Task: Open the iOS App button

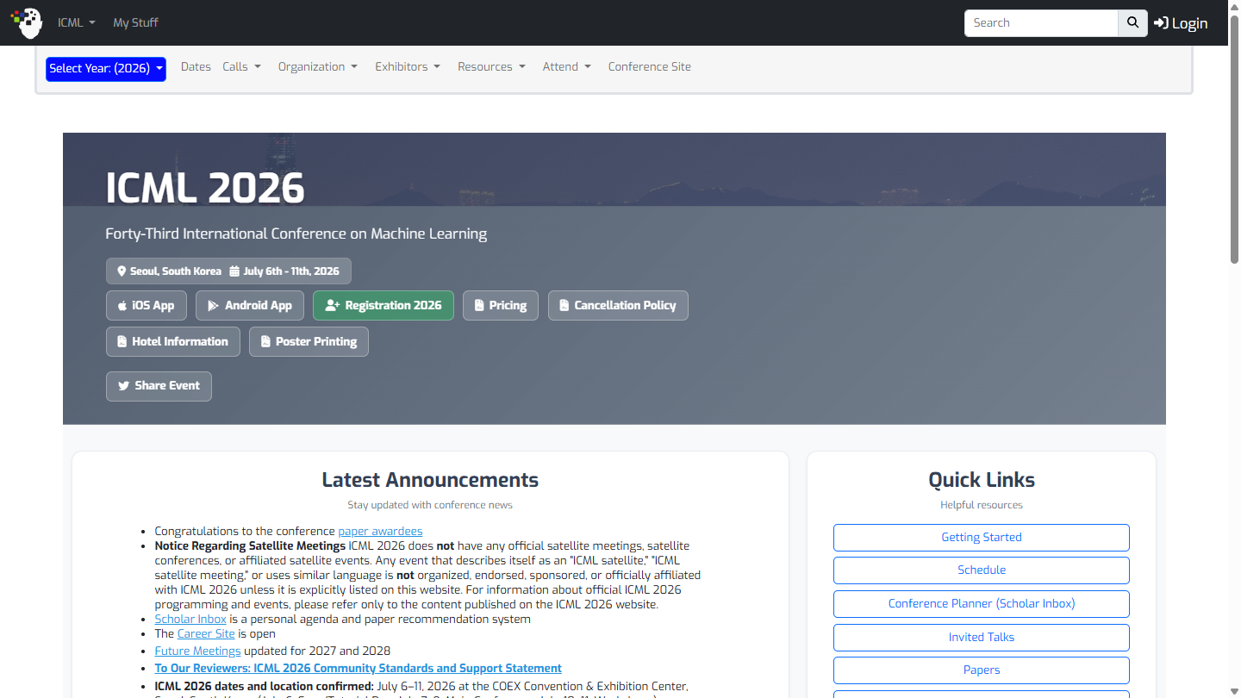Action: [146, 305]
